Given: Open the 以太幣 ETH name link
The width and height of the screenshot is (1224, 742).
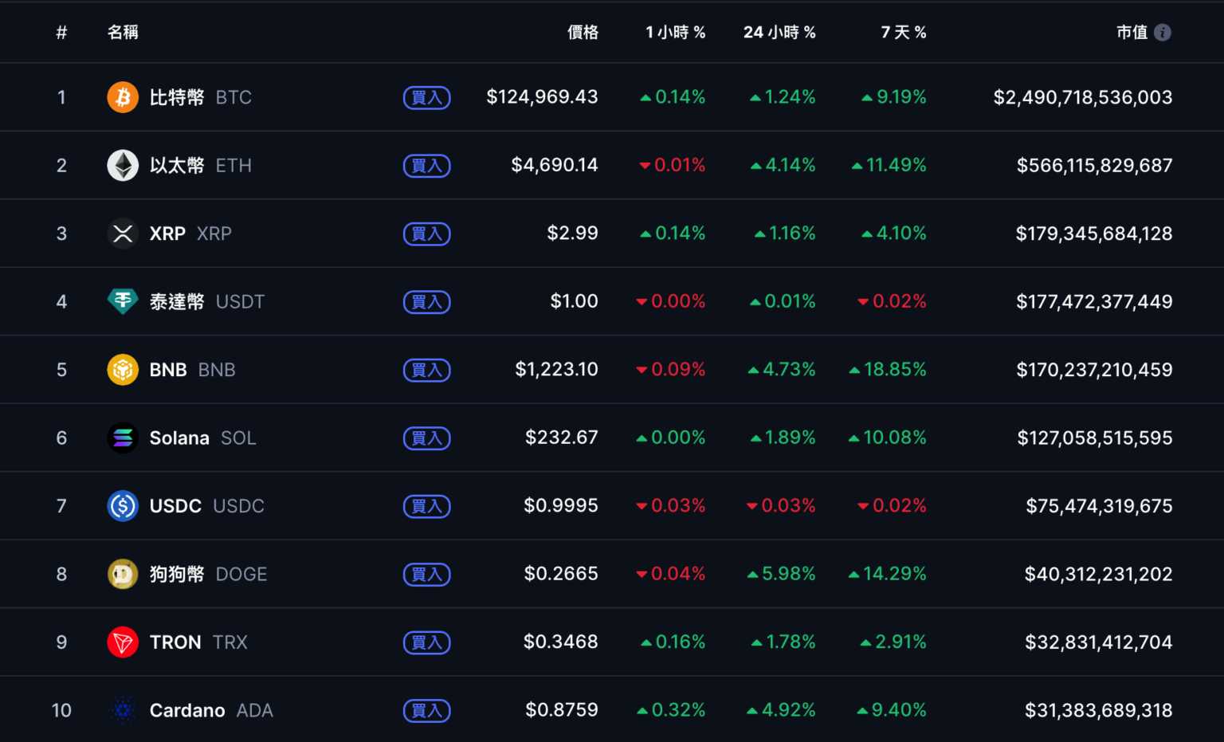Looking at the screenshot, I should click(200, 166).
